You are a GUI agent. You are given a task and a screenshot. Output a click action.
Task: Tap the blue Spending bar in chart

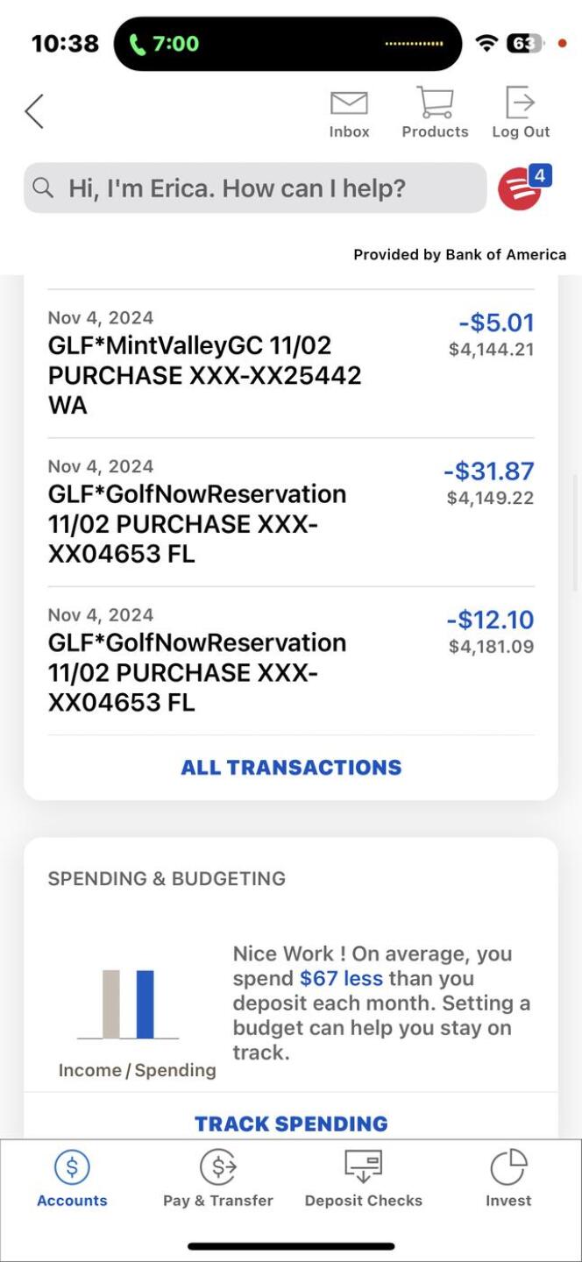[145, 1004]
